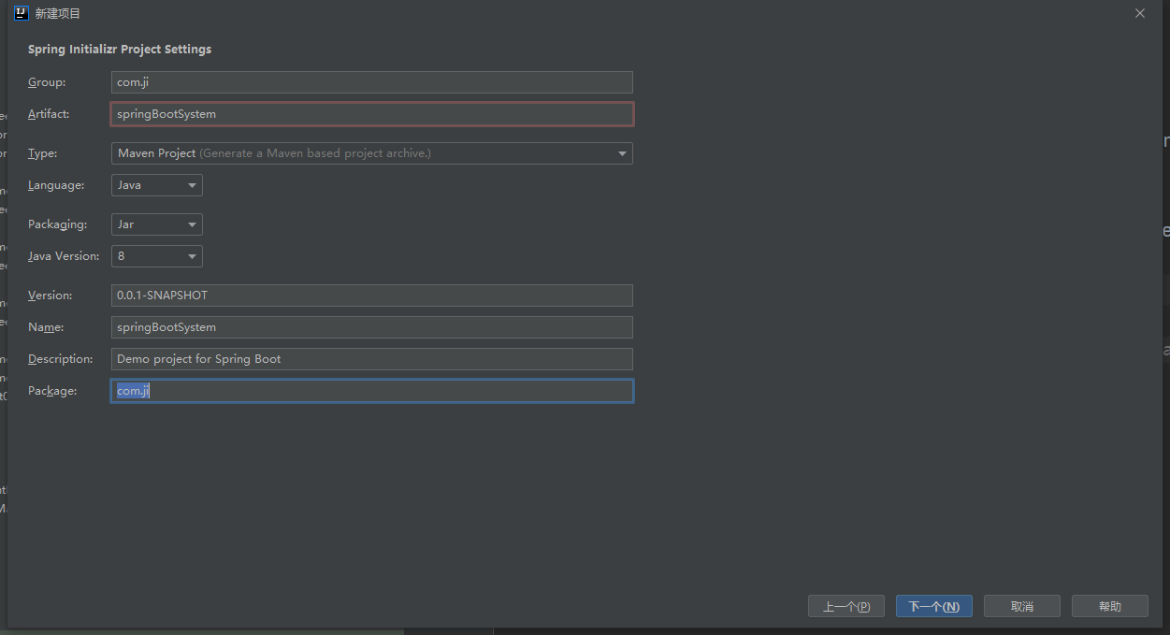This screenshot has width=1170, height=635.
Task: Select the dropdown arrow next to Jar
Action: click(191, 224)
